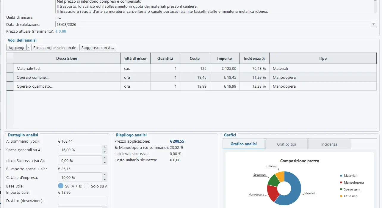Open the Incidenza tab
The image size is (382, 208).
(x=329, y=144)
